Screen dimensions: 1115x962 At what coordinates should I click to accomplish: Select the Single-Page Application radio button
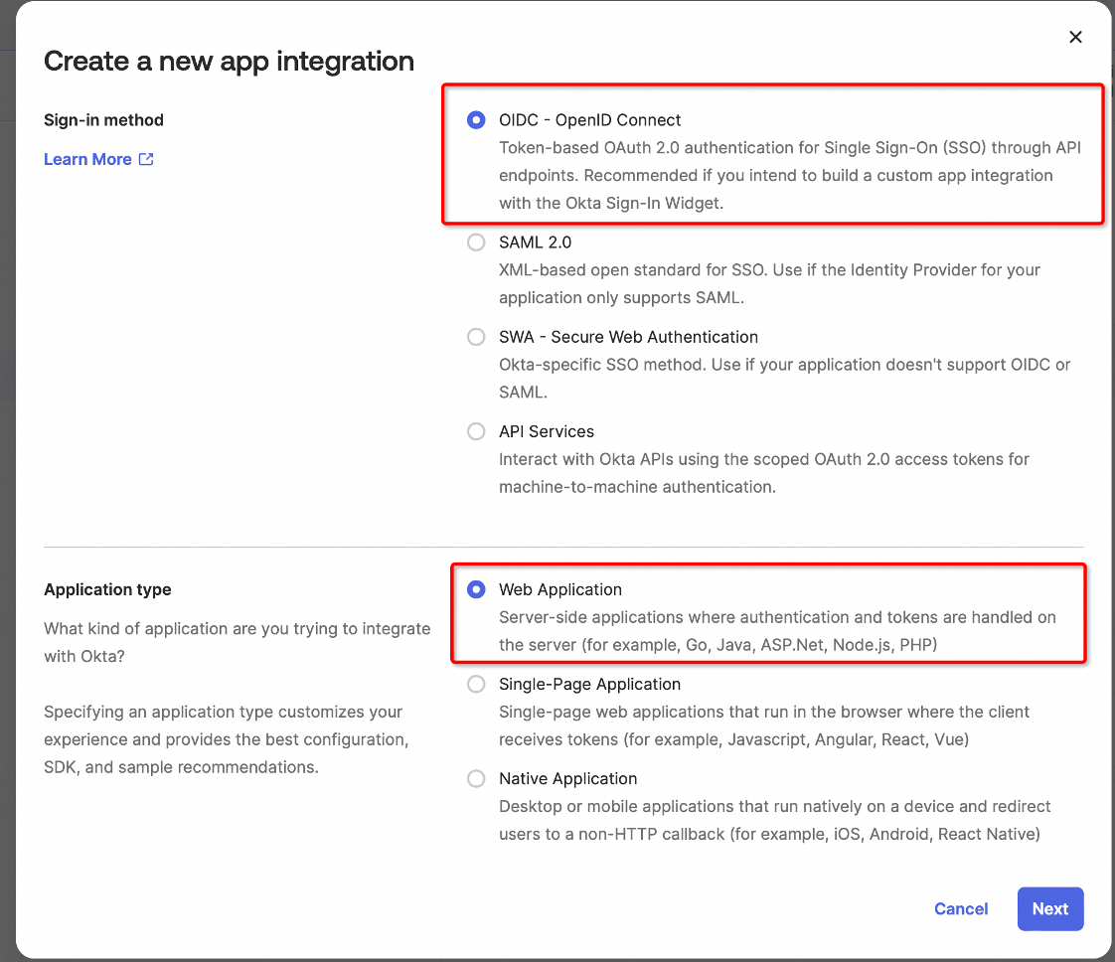coord(476,684)
